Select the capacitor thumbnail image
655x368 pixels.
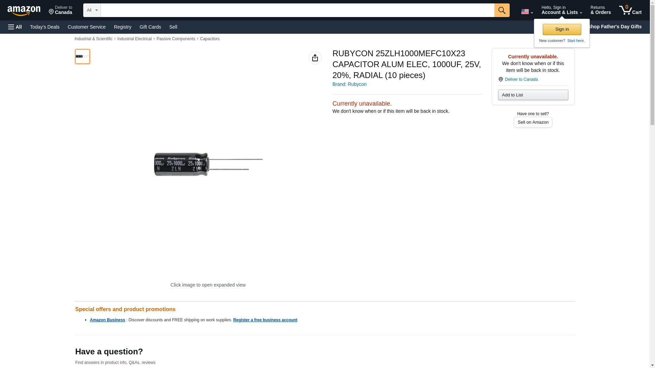click(x=82, y=57)
